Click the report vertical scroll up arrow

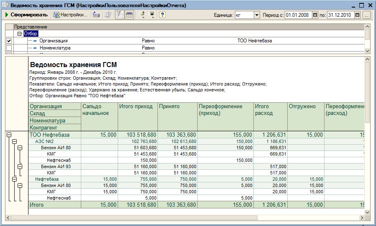coord(367,59)
